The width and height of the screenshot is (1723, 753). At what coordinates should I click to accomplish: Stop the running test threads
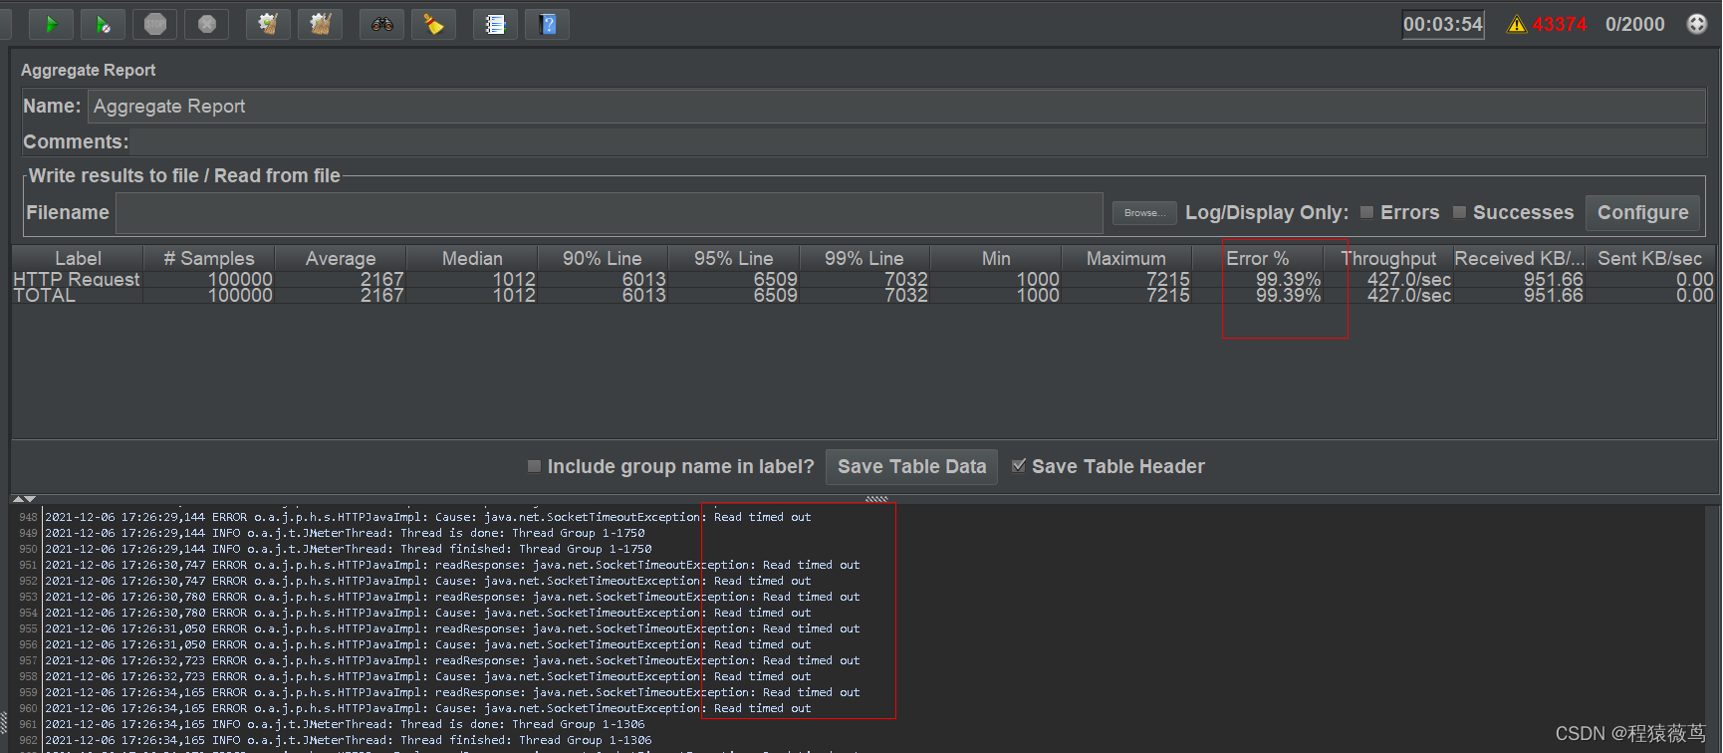click(x=155, y=24)
